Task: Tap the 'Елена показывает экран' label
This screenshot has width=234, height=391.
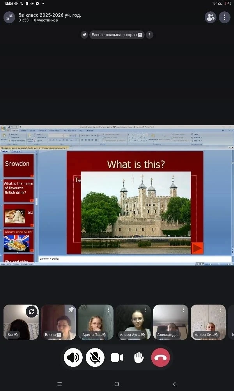Action: point(116,35)
